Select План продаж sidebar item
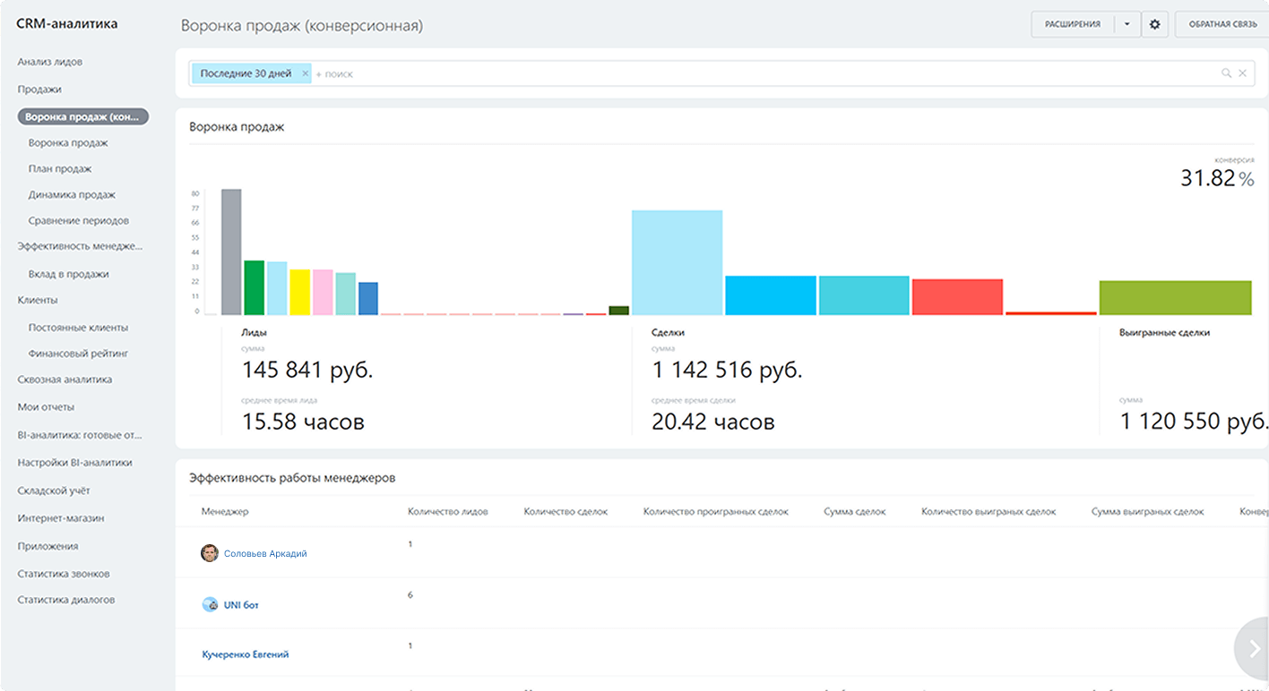Screen dimensions: 1269x691 click(60, 168)
